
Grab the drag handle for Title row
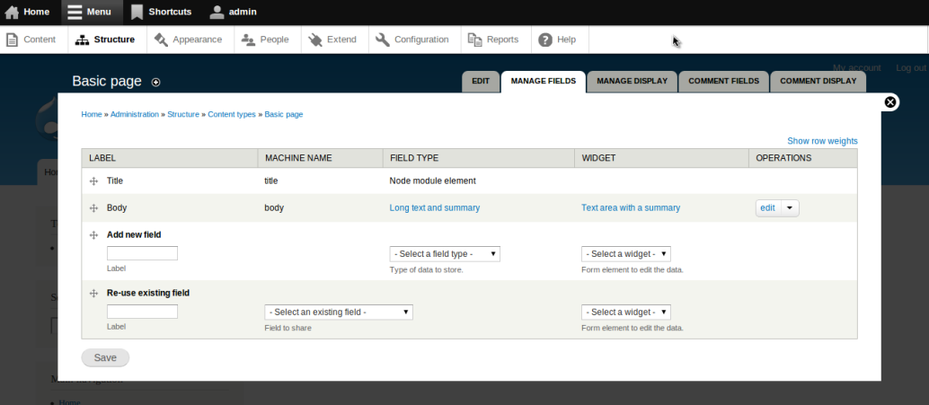(x=93, y=181)
